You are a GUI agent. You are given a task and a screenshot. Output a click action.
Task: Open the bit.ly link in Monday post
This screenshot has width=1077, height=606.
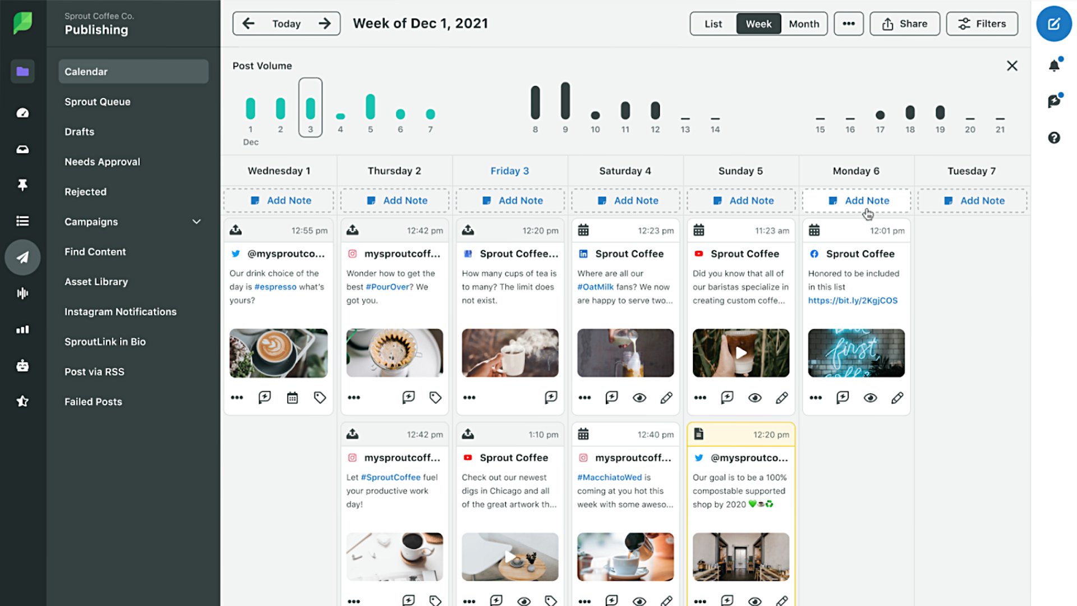tap(853, 300)
